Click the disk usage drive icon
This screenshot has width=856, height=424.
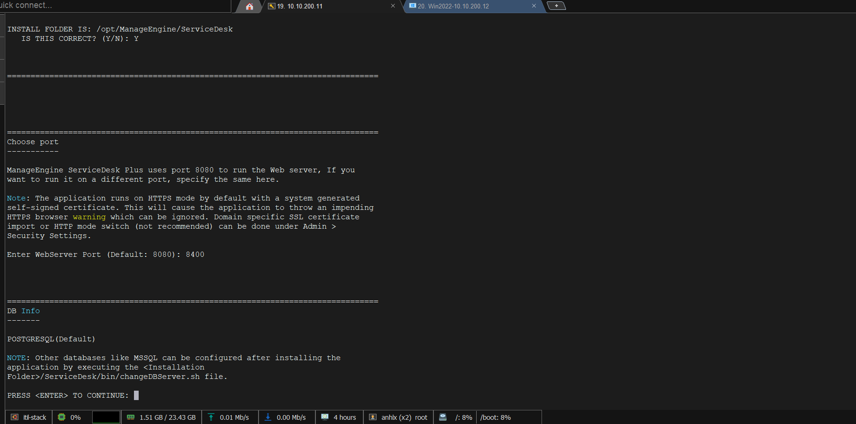coord(443,417)
